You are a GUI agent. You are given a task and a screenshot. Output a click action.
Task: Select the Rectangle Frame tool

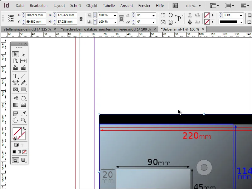click(15, 89)
